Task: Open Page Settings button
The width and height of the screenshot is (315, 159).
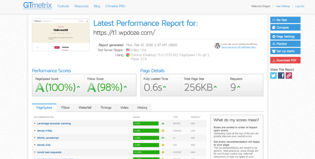Action: pyautogui.click(x=285, y=37)
